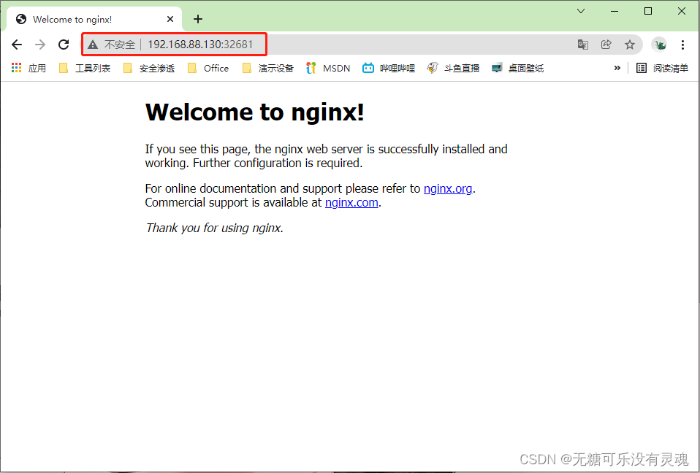The image size is (700, 473).
Task: Follow the nginx.com link
Action: 351,202
